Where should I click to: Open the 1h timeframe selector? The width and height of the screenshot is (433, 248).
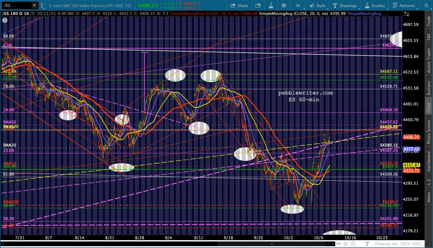coord(298,5)
